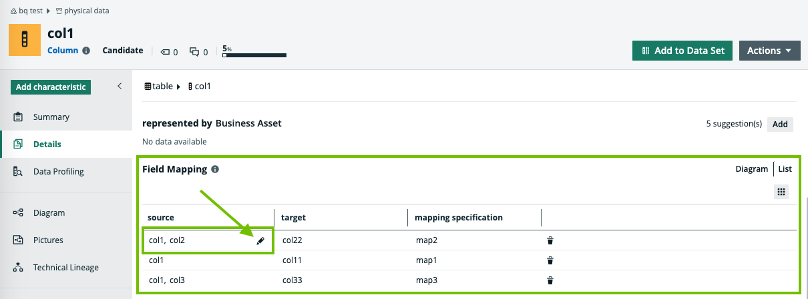Open the column selector grid icon

(x=781, y=192)
